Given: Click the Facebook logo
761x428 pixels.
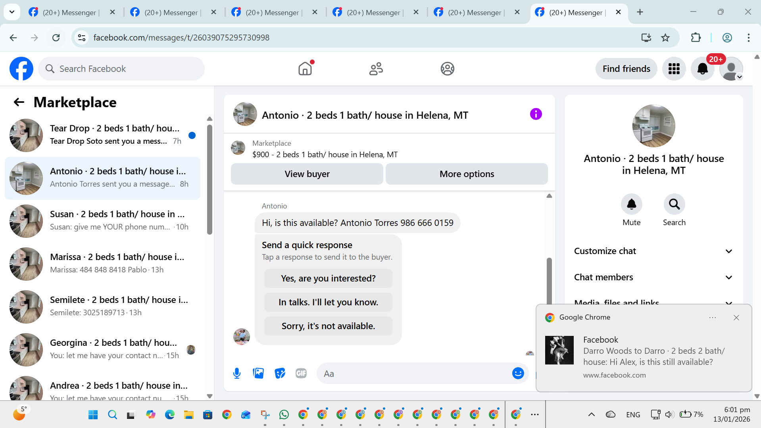Looking at the screenshot, I should [x=21, y=69].
